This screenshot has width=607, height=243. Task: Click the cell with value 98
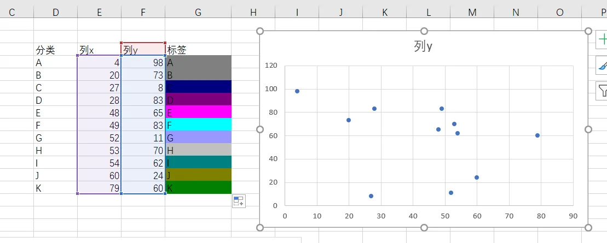(143, 62)
